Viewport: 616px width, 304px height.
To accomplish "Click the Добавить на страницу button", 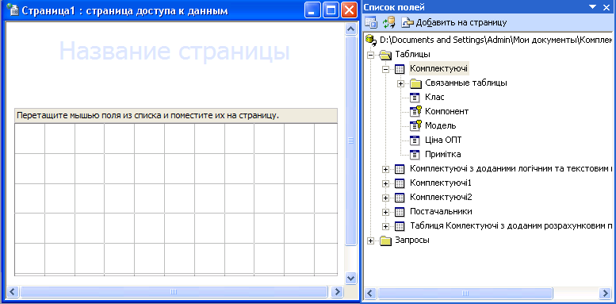I will click(x=454, y=22).
